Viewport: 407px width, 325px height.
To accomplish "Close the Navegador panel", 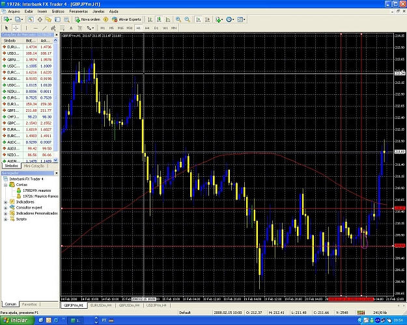I will point(56,173).
